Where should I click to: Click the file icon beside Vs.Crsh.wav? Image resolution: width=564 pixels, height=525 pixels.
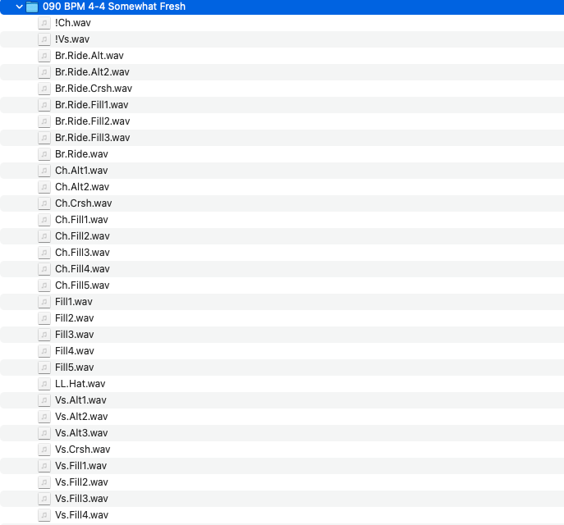pyautogui.click(x=44, y=450)
